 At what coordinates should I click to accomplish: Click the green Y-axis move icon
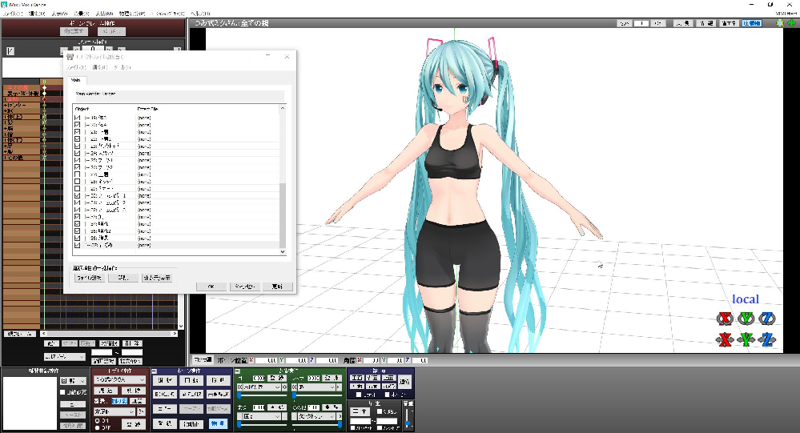746,340
